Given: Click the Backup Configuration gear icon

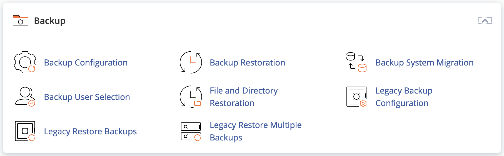Looking at the screenshot, I should [25, 62].
